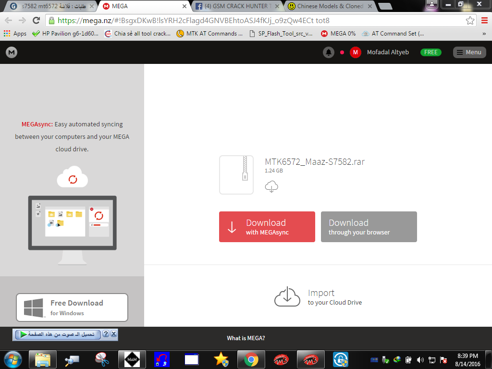This screenshot has height=369, width=492.
Task: Click Download with MEGAsync button
Action: click(x=267, y=227)
